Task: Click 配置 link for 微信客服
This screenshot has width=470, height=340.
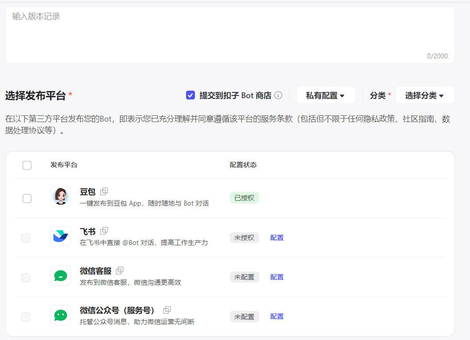Action: pyautogui.click(x=277, y=277)
